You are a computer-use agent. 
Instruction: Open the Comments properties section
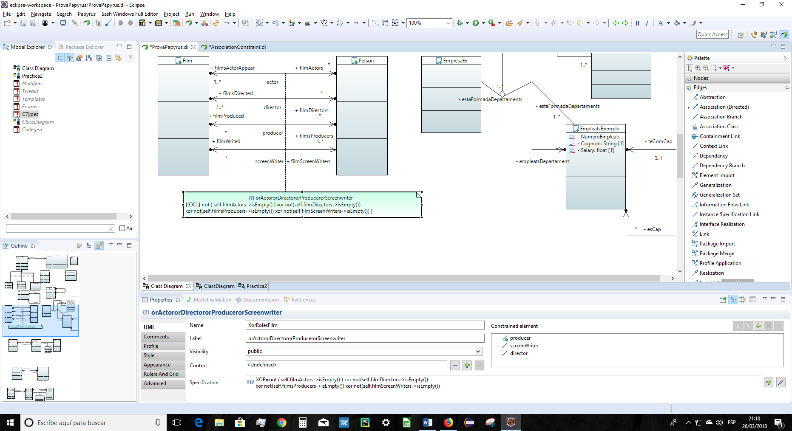pyautogui.click(x=163, y=337)
